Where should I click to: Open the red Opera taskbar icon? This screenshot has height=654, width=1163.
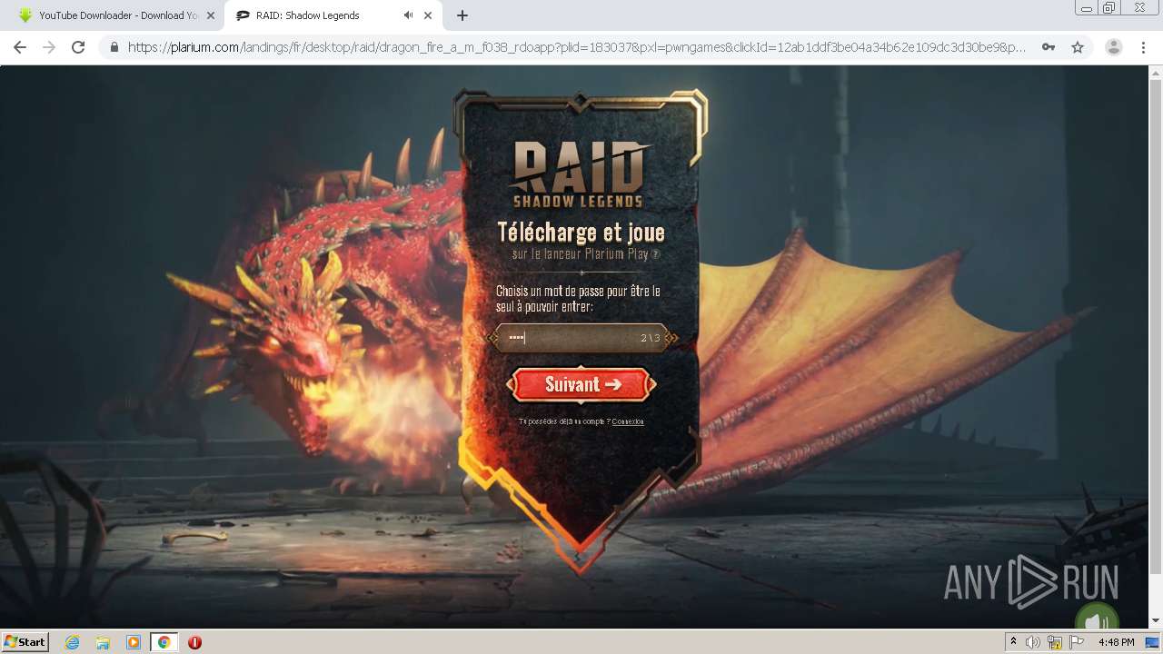click(x=194, y=642)
